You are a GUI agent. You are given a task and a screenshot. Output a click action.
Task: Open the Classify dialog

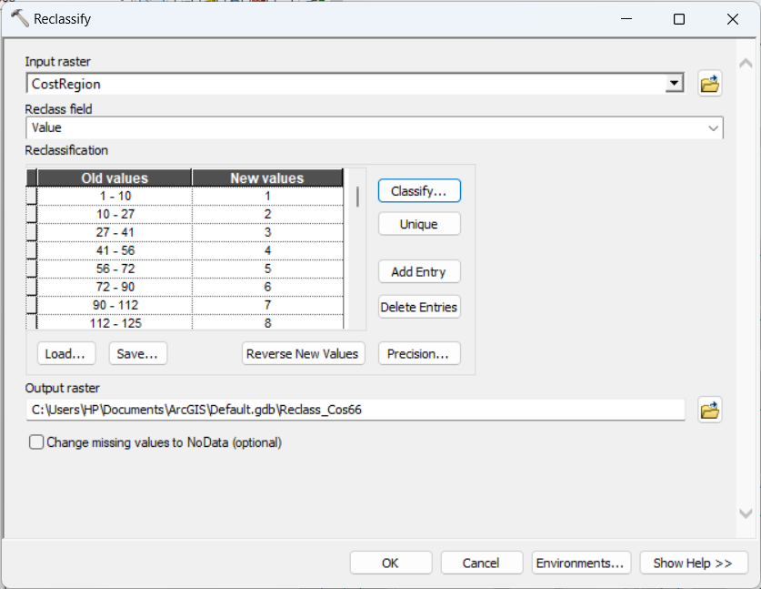[418, 190]
